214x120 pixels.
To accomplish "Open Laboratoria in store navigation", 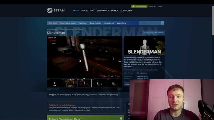I will click(x=121, y=23).
